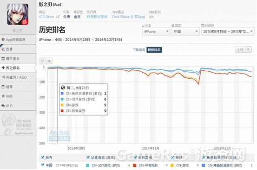Click the red CN-所有类别 legend swatch
This screenshot has width=257, height=170.
(135, 165)
